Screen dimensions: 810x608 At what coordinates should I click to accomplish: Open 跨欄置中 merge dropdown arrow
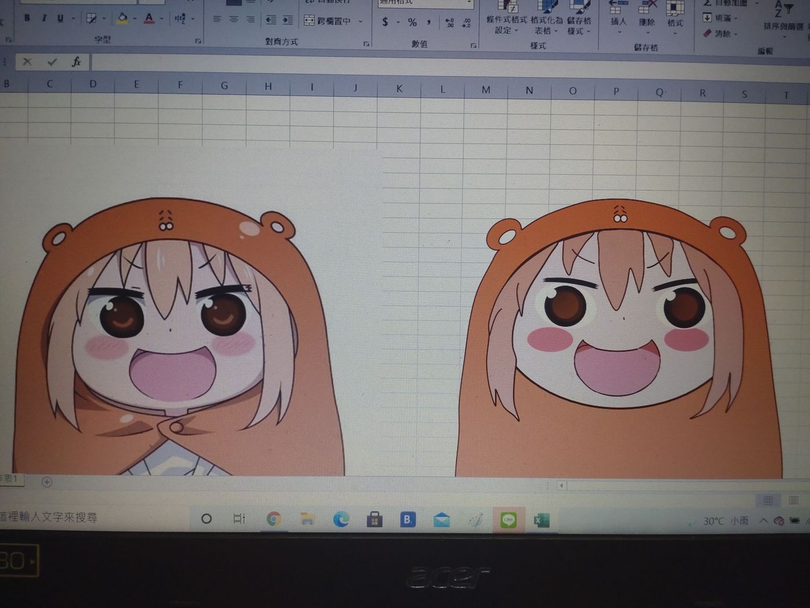360,22
